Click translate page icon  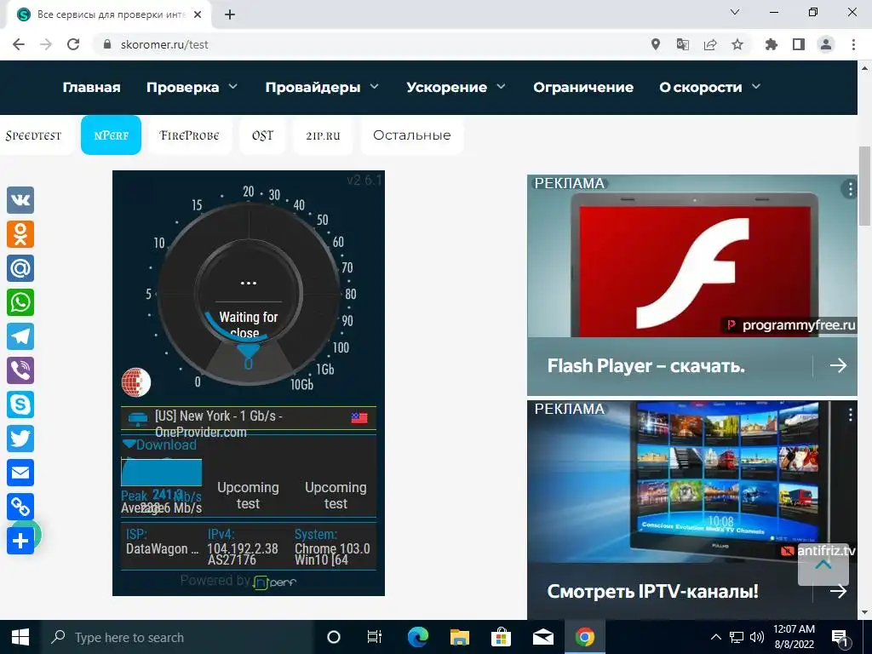coord(683,44)
